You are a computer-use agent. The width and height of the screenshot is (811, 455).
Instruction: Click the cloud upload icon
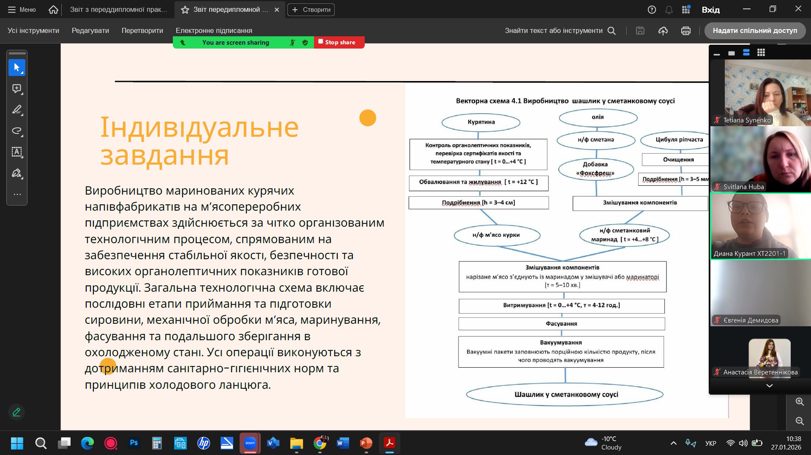(x=663, y=31)
